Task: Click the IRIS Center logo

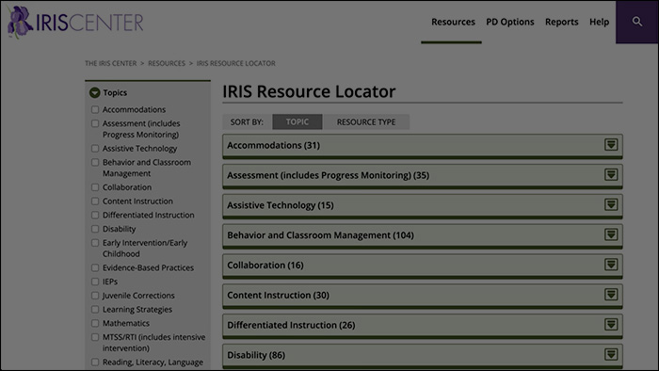Action: (x=75, y=22)
